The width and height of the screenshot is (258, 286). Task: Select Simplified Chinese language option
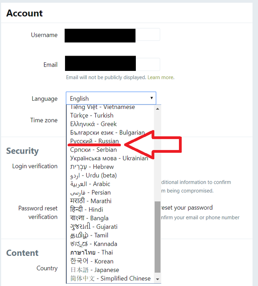tap(110, 279)
